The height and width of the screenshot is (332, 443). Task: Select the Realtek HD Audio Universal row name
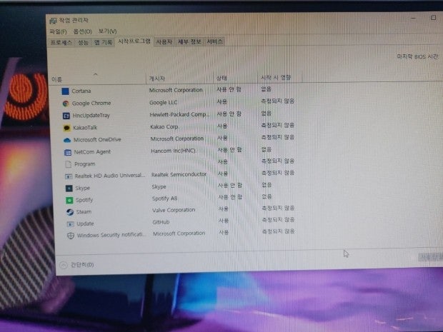click(110, 176)
